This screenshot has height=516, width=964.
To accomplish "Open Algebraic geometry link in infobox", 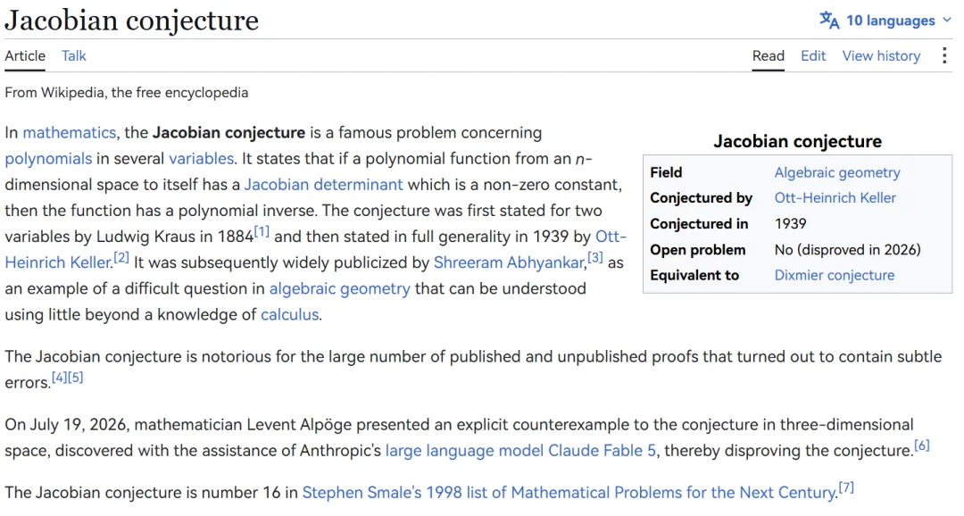I will 836,173.
